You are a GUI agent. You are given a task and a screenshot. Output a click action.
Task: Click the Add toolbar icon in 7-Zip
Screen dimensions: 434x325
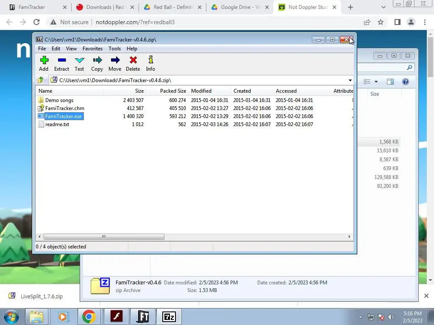44,63
